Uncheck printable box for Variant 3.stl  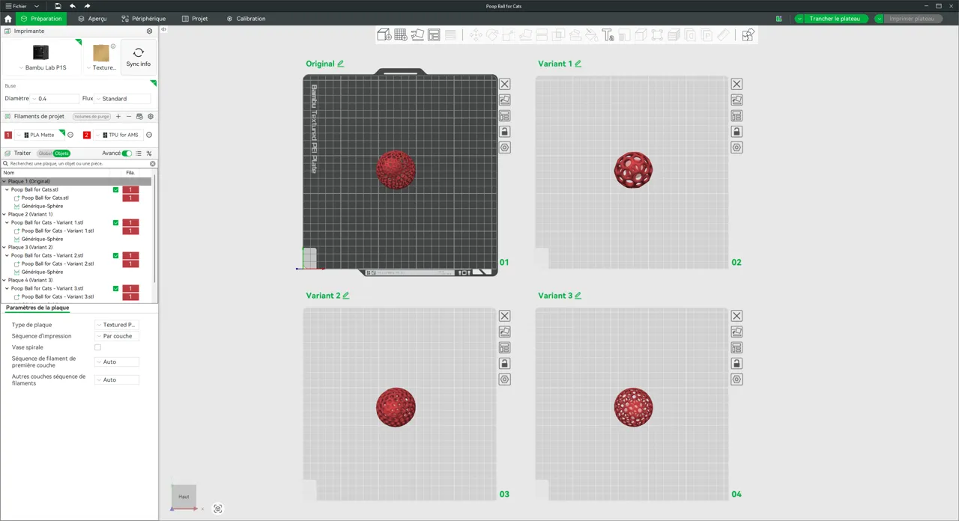115,289
